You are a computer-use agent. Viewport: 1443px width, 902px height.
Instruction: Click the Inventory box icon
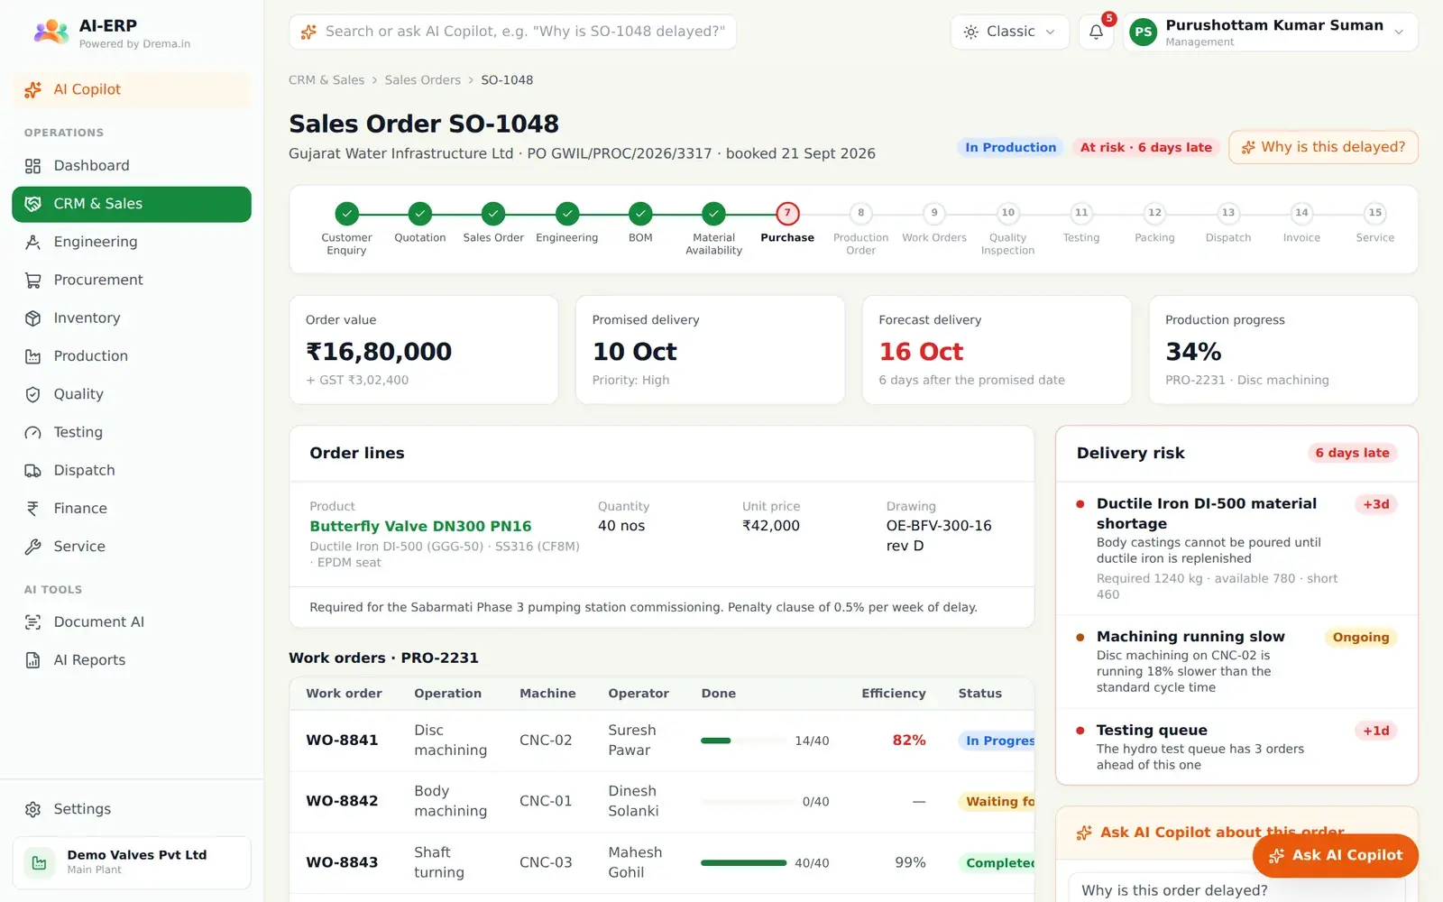coord(33,318)
